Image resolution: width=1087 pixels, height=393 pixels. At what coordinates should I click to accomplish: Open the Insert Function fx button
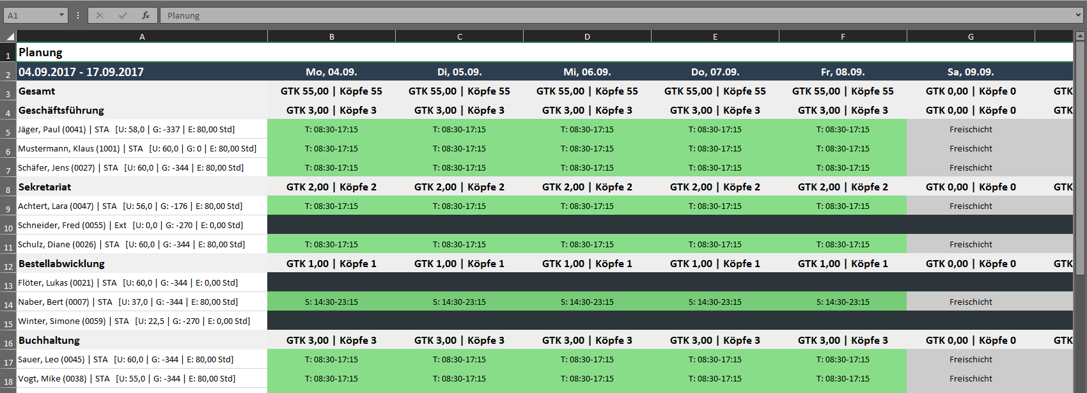point(146,15)
